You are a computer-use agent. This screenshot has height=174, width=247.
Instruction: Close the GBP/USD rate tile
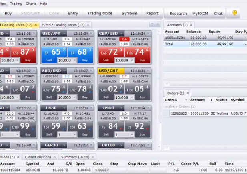point(148,33)
